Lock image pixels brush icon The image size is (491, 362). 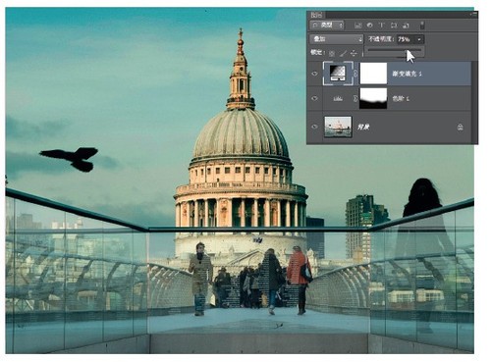[343, 53]
